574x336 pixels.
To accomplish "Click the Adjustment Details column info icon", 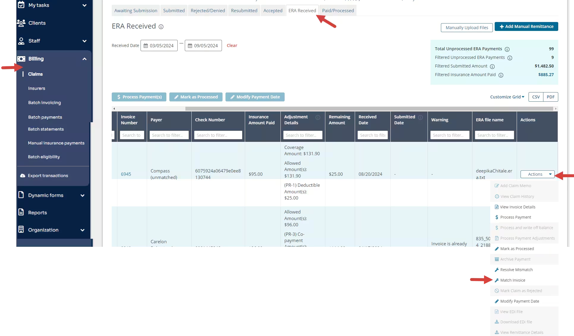I will (318, 117).
